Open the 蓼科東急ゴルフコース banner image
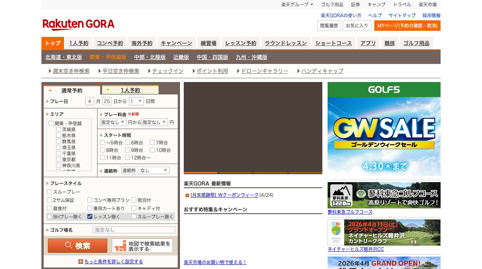The image size is (482, 269). (x=384, y=195)
